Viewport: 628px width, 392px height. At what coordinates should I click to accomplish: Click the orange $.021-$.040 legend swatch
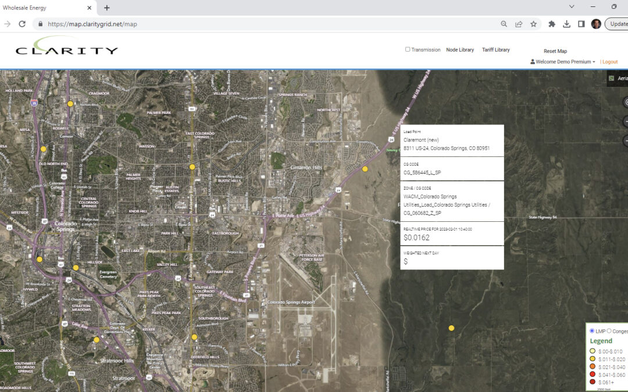tap(593, 367)
